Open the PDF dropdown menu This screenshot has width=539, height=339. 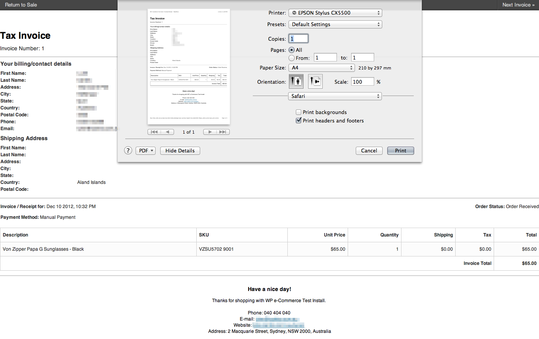coord(146,150)
